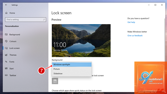Screen dimensions: 167x94
Task: Minimize the Settings window
Action: point(149,5)
